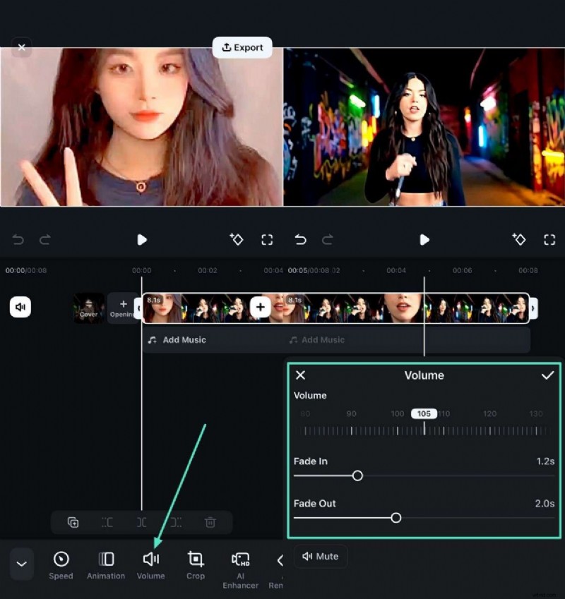Screen dimensions: 565x599
Task: Open the Animation panel
Action: pos(106,564)
